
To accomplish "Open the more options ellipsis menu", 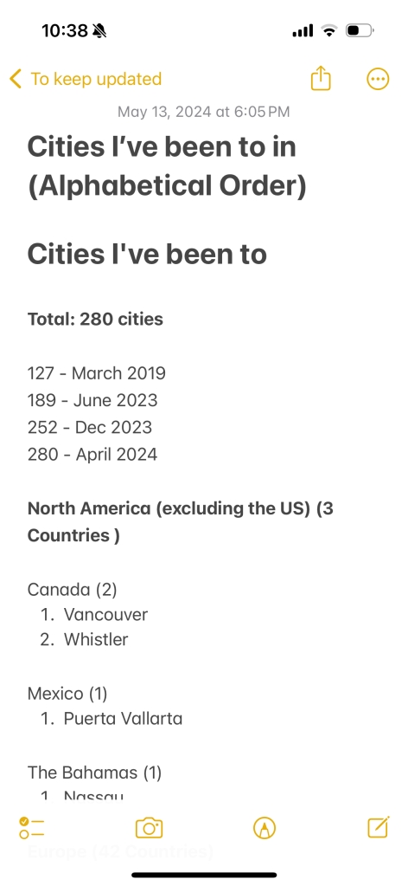I will 378,79.
